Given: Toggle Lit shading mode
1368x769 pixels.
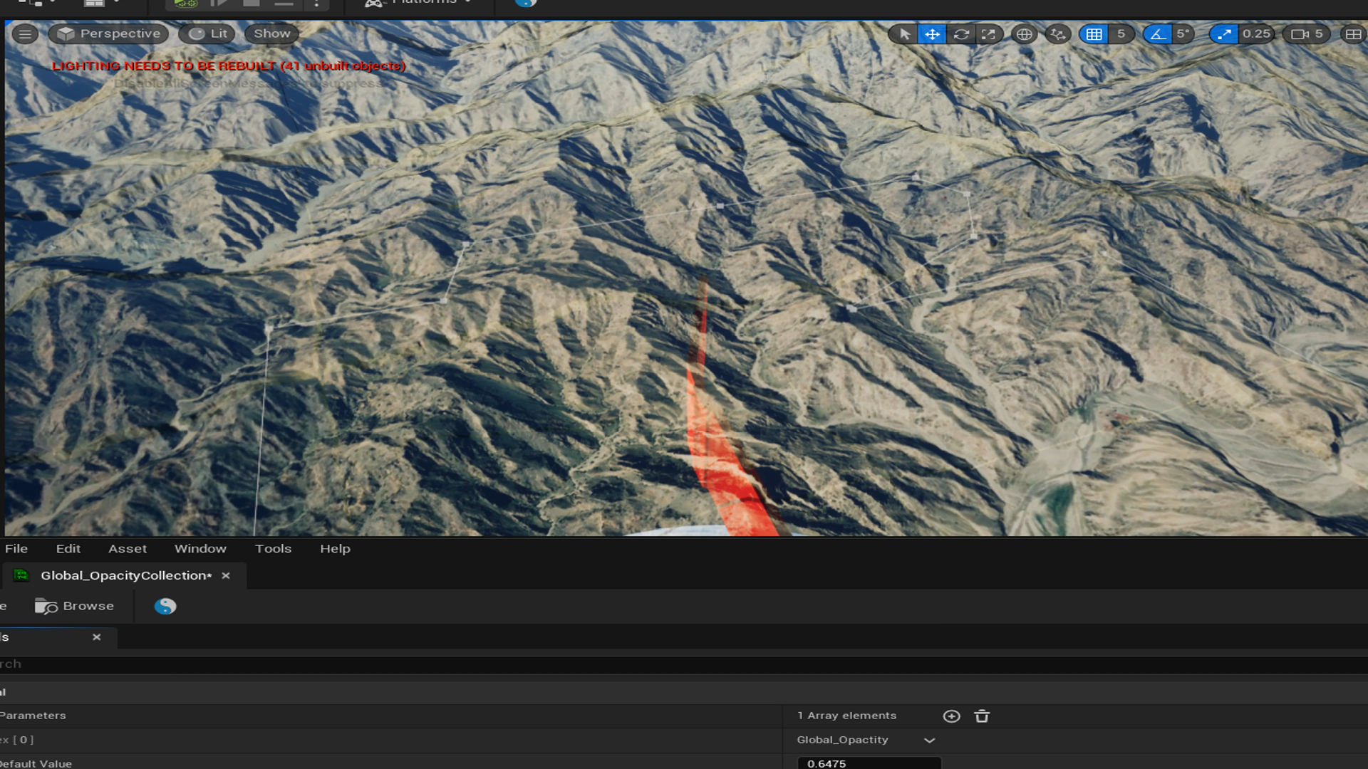Looking at the screenshot, I should [x=207, y=33].
